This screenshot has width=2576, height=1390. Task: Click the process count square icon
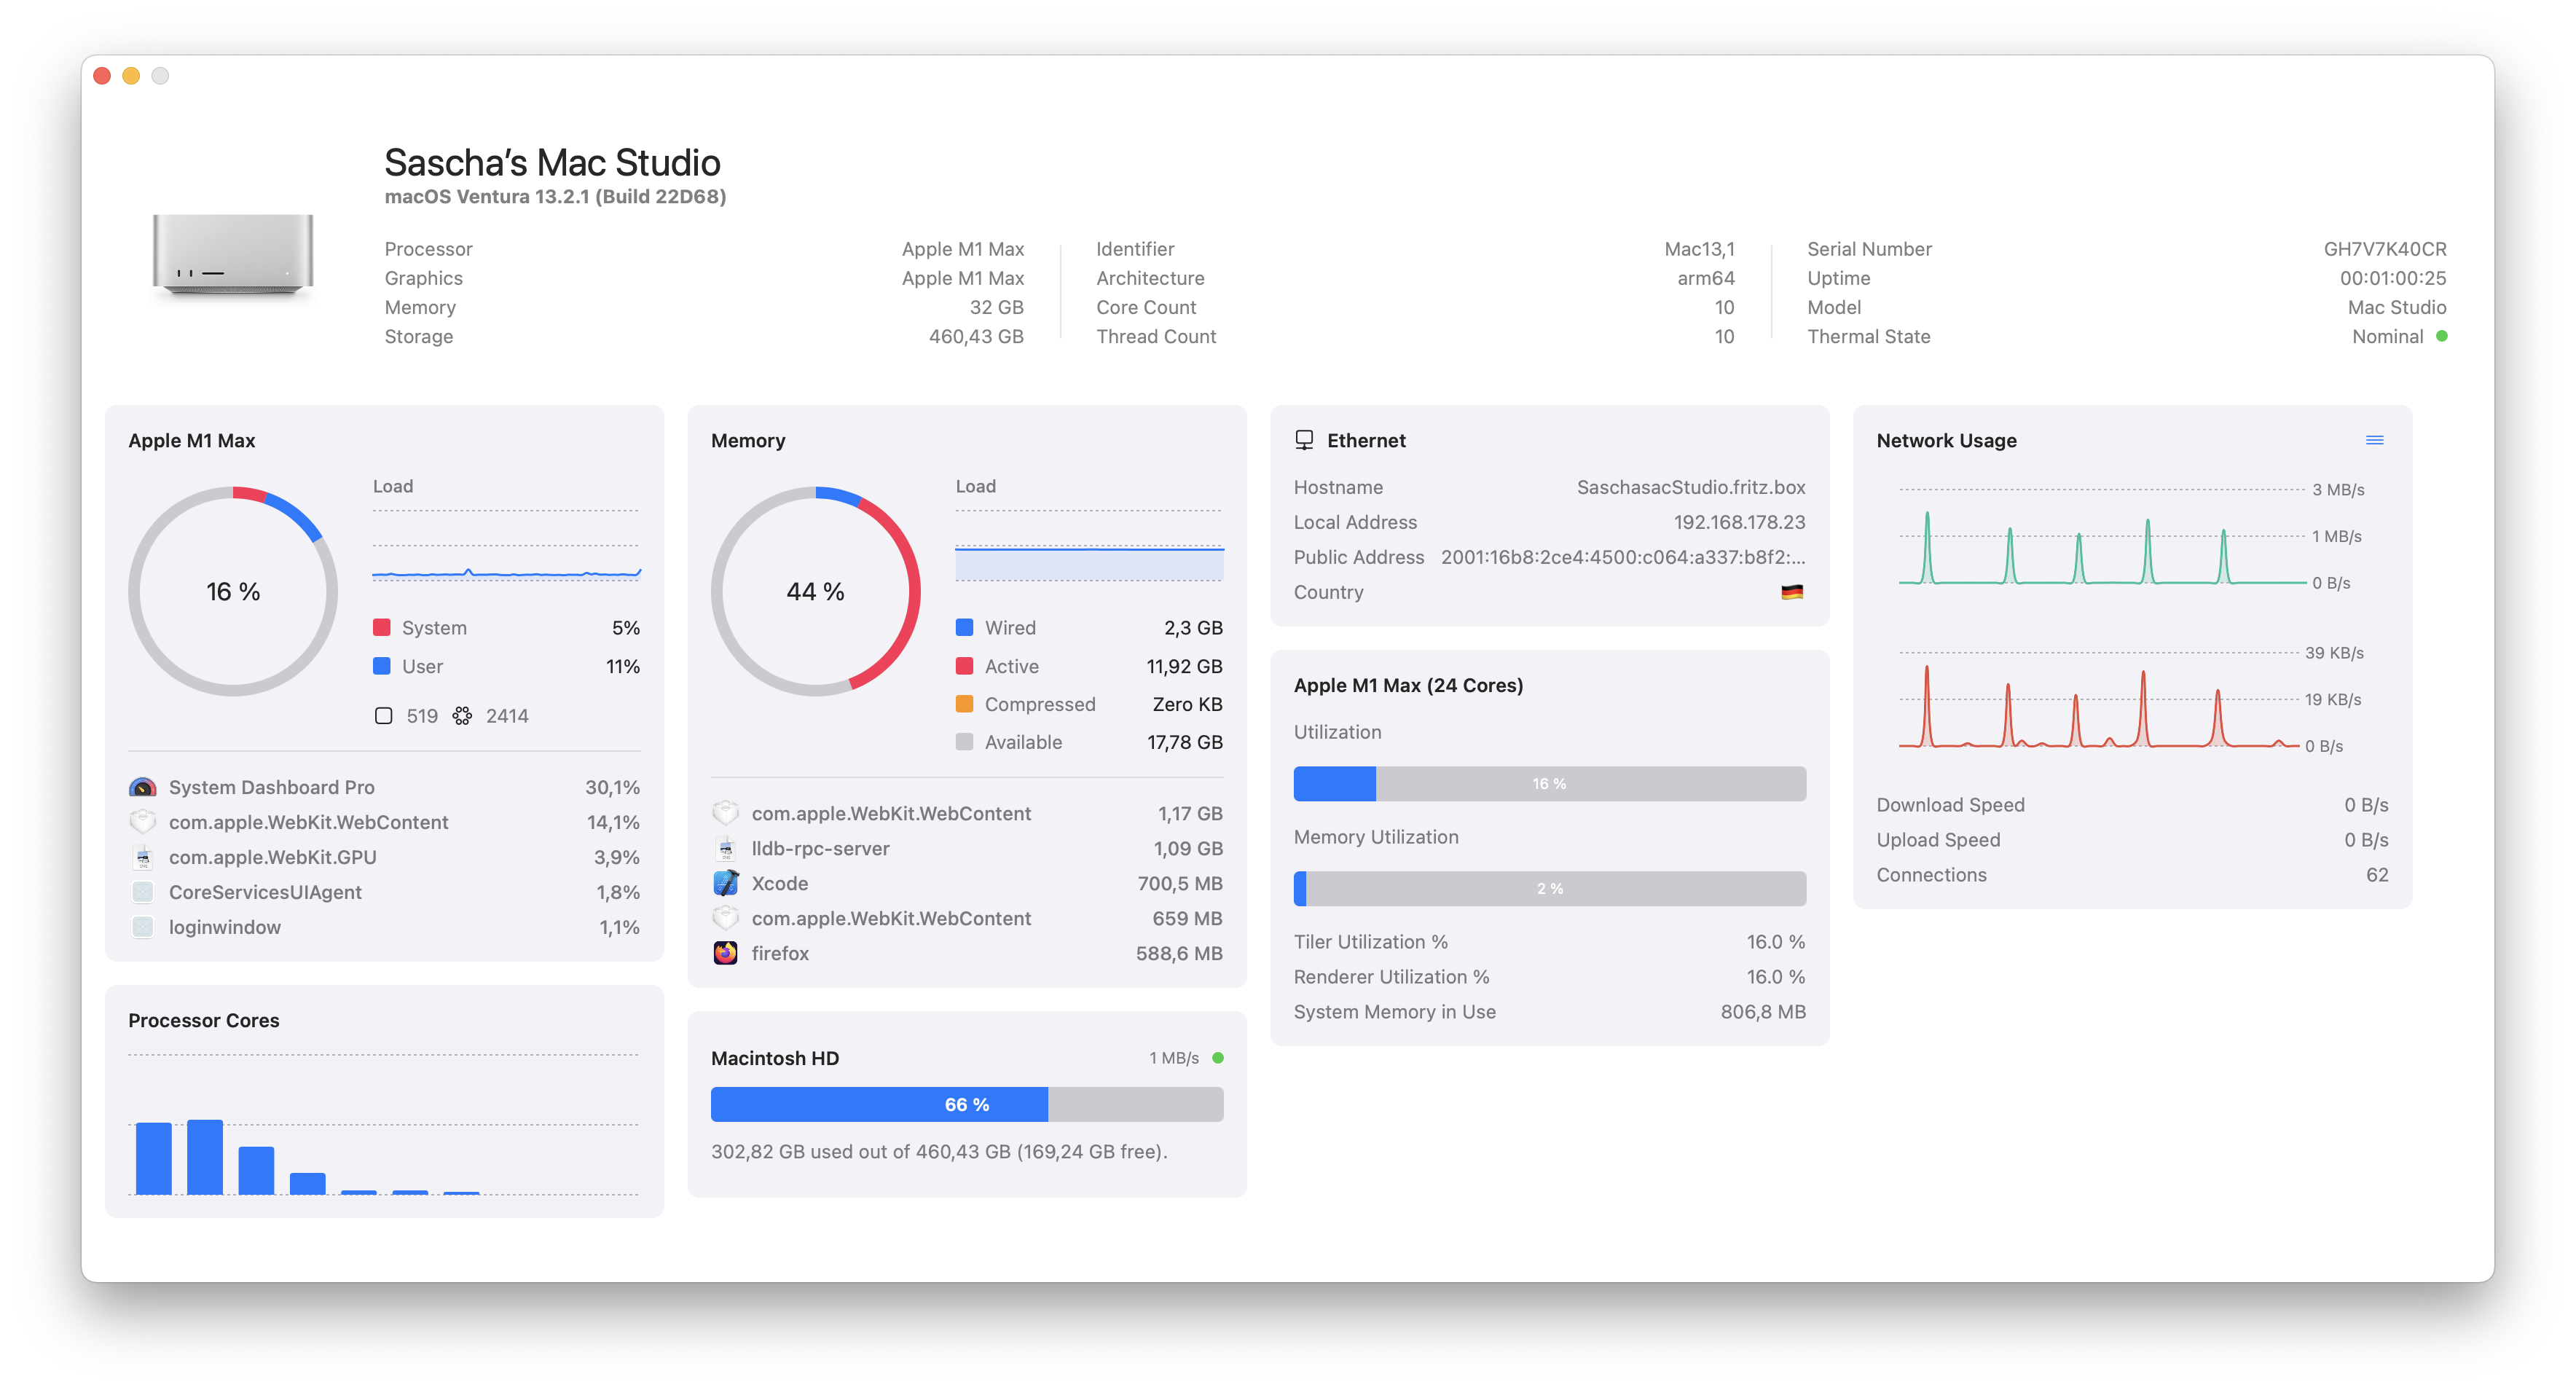click(383, 716)
